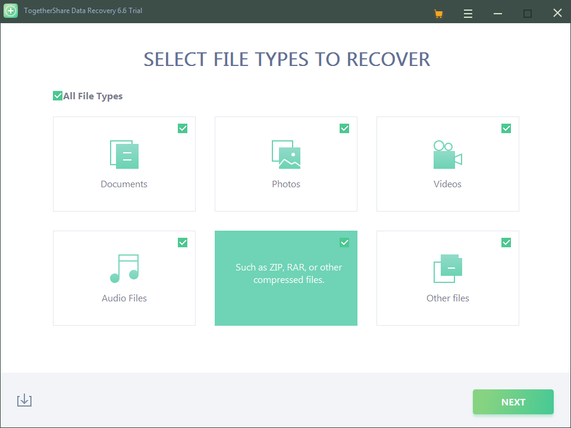
Task: Click the Photos picture icon
Action: click(x=286, y=155)
